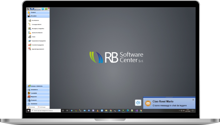This screenshot has width=220, height=125.
Task: Click the Acquisizione Impegnative scanner icon
Action: (x=29, y=41)
